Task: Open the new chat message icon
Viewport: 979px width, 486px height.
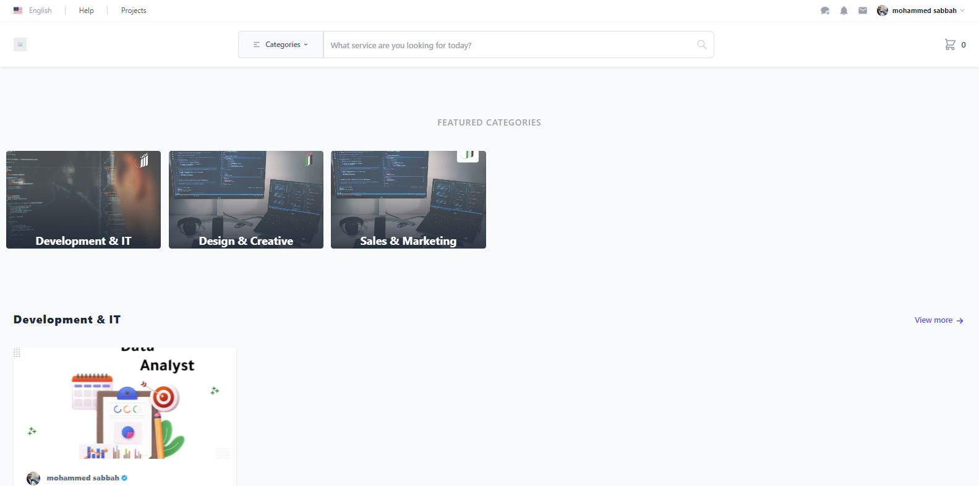Action: [x=824, y=11]
